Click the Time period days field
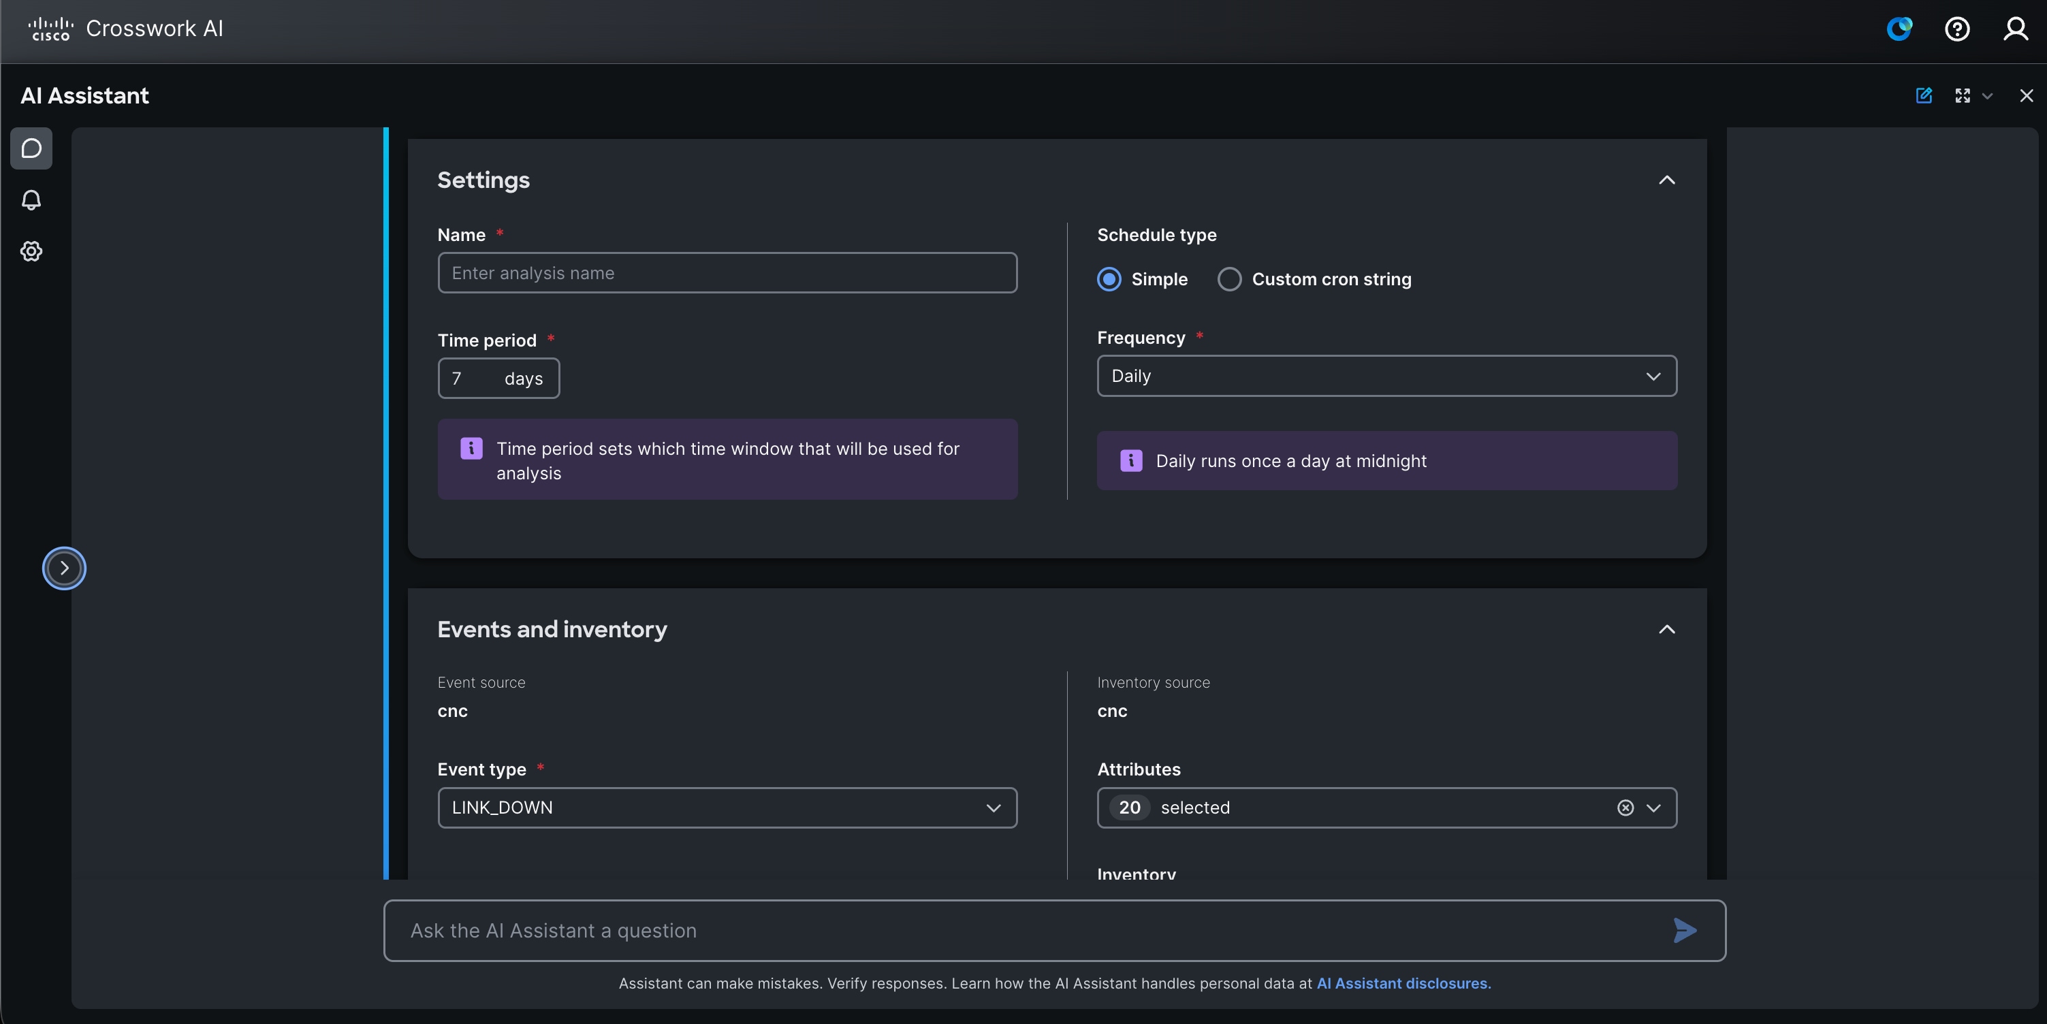 click(498, 378)
